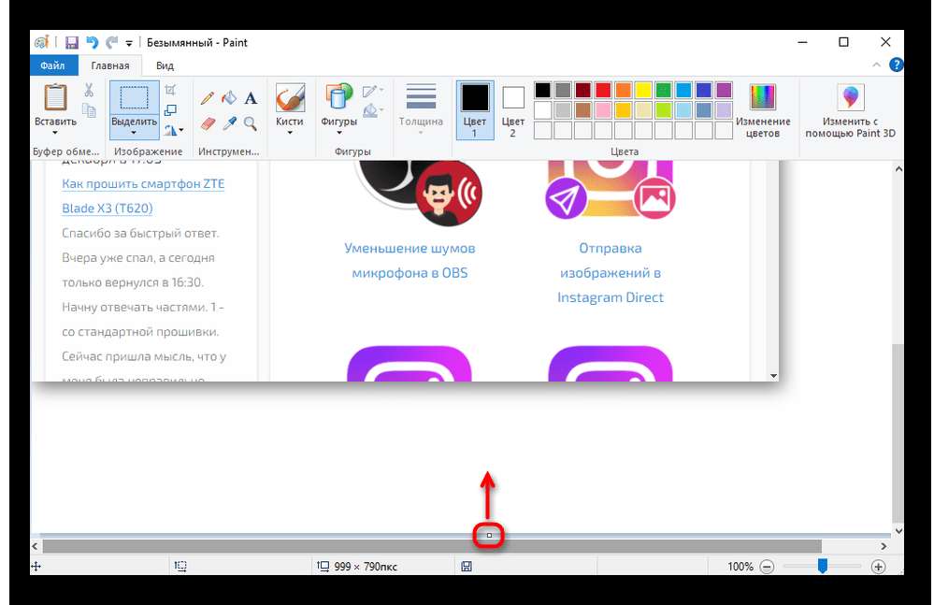
Task: Pick the orange color swatch
Action: [623, 90]
